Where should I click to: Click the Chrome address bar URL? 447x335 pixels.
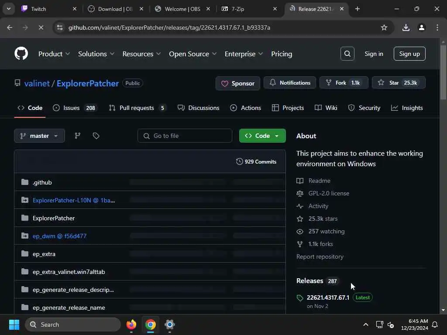click(169, 27)
